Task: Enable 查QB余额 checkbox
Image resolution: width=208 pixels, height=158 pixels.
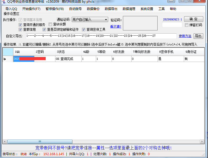Action: (x=50, y=24)
